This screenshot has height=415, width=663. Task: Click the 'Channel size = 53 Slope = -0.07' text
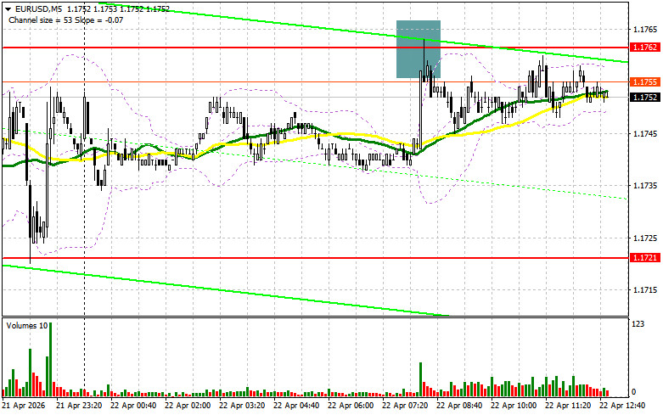coord(65,20)
